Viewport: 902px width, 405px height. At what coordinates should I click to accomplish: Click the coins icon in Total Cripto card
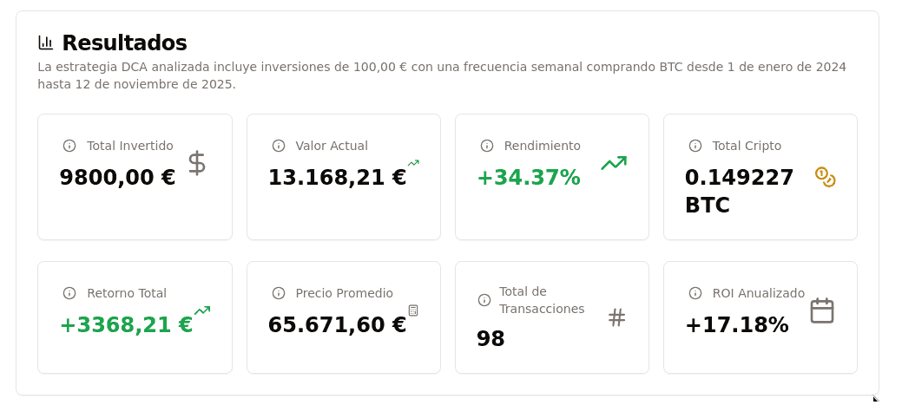tap(825, 177)
